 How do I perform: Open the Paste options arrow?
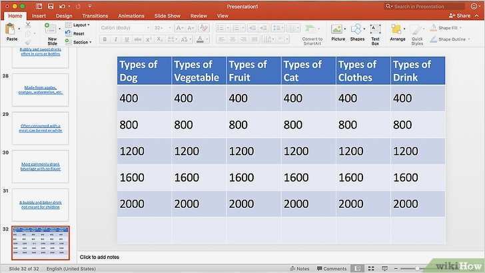point(19,29)
